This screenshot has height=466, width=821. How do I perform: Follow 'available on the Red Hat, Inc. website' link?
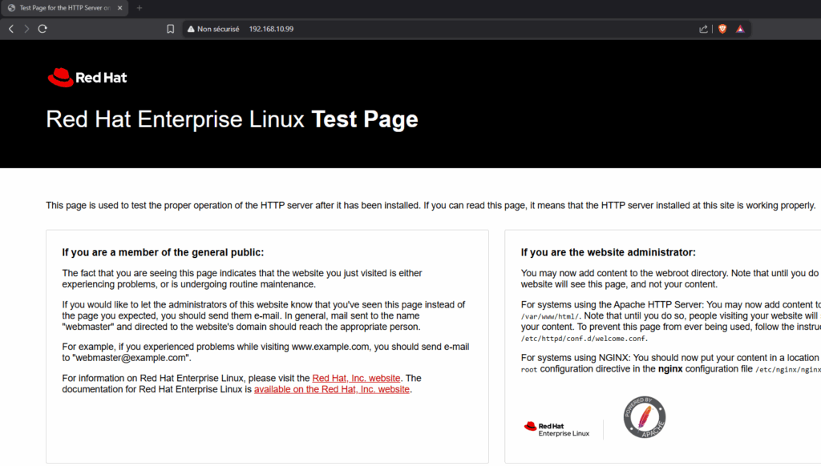coord(332,389)
